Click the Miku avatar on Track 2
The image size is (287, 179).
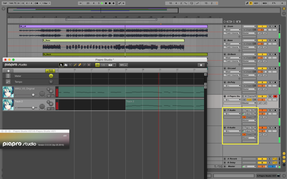click(8, 104)
